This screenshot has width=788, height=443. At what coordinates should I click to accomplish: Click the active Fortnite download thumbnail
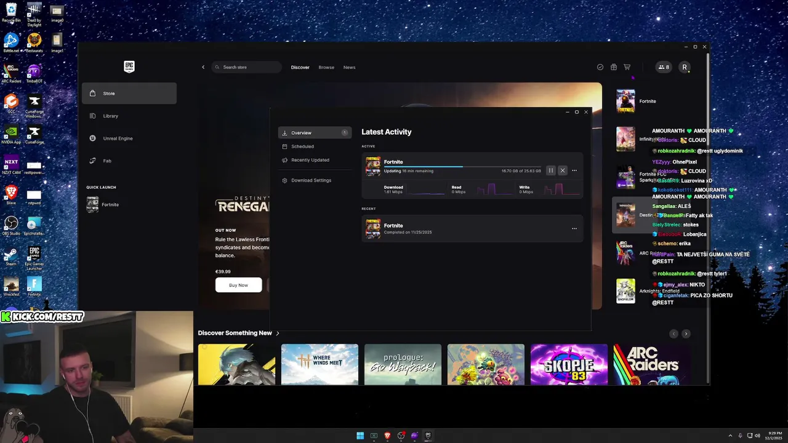[372, 166]
